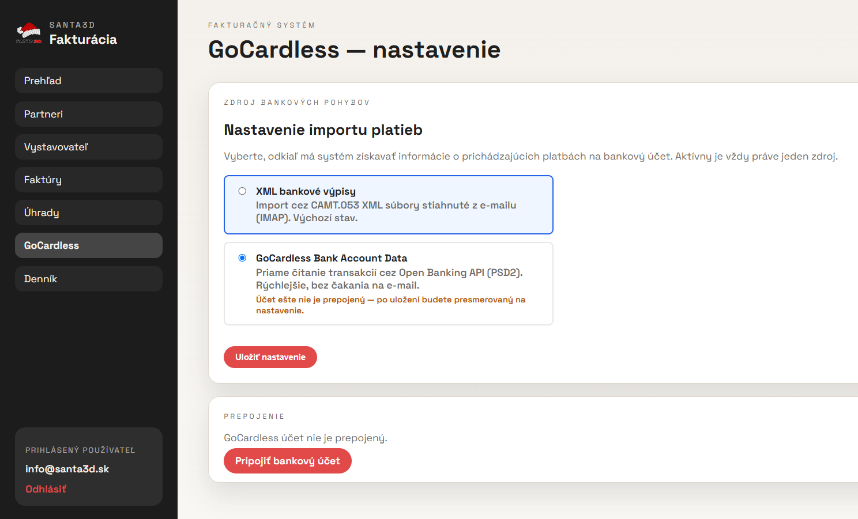Click the orange account-not-connected warning text
Image resolution: width=858 pixels, height=519 pixels.
coord(391,305)
